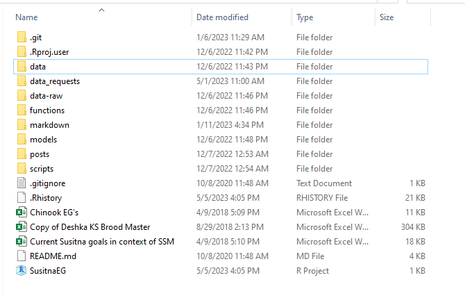Click the .gitignore text document icon
The width and height of the screenshot is (465, 298).
point(22,183)
